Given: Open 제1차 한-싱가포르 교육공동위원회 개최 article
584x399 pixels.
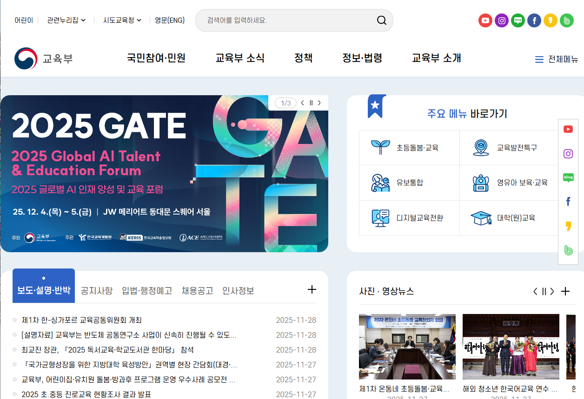Looking at the screenshot, I should 82,320.
